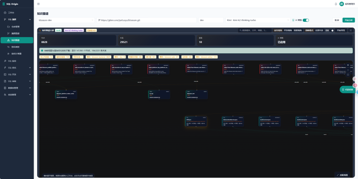Image resolution: width=358 pixels, height=179 pixels.
Task: Select the AuthContext.java file node
Action: click(307, 121)
